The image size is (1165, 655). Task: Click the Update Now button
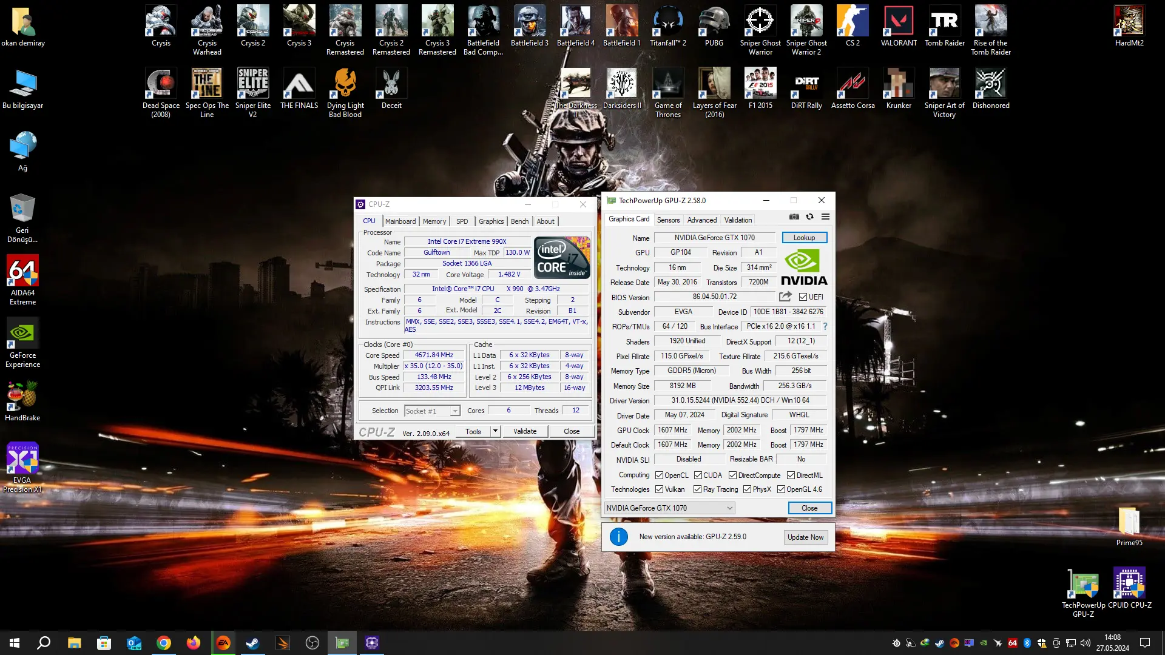[x=805, y=537]
